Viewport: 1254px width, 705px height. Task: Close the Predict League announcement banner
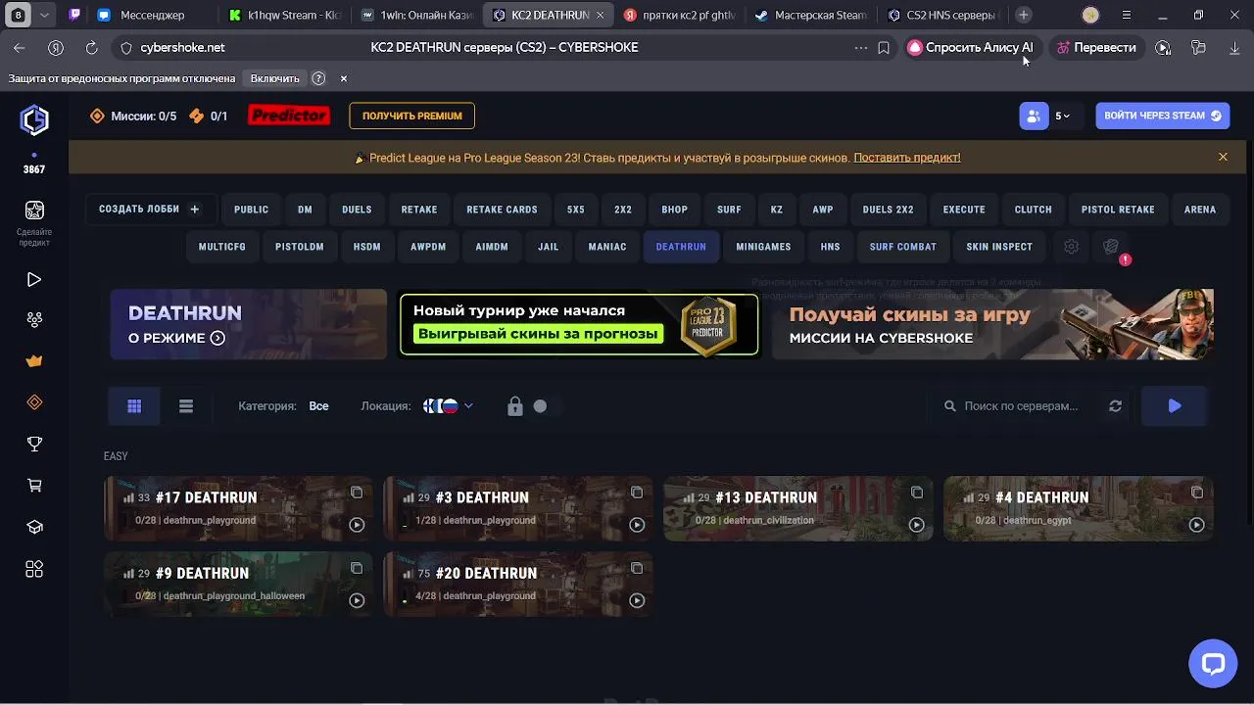pos(1223,157)
